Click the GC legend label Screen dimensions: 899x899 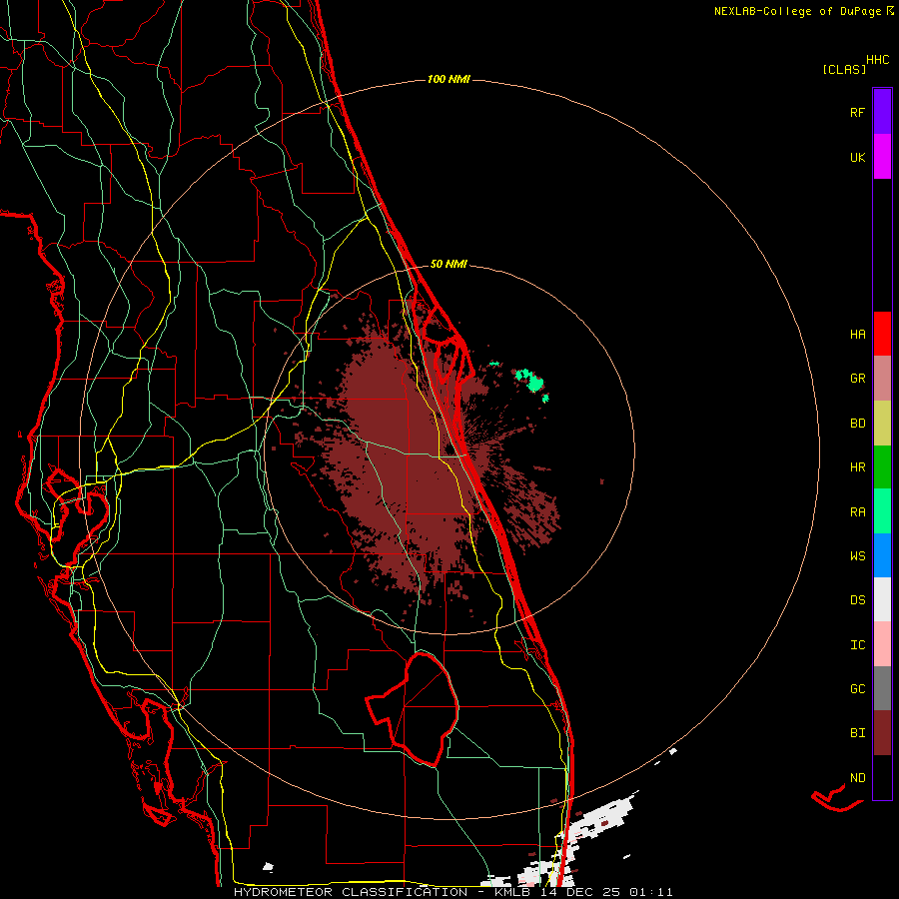click(x=857, y=689)
